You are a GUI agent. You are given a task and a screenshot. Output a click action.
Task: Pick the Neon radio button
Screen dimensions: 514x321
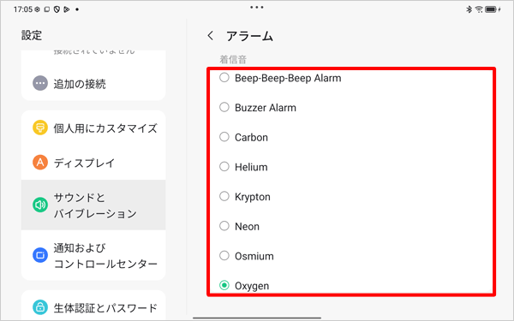[224, 226]
